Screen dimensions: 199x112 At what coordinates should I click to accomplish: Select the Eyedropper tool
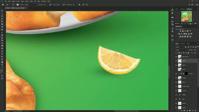click(x=2, y=27)
